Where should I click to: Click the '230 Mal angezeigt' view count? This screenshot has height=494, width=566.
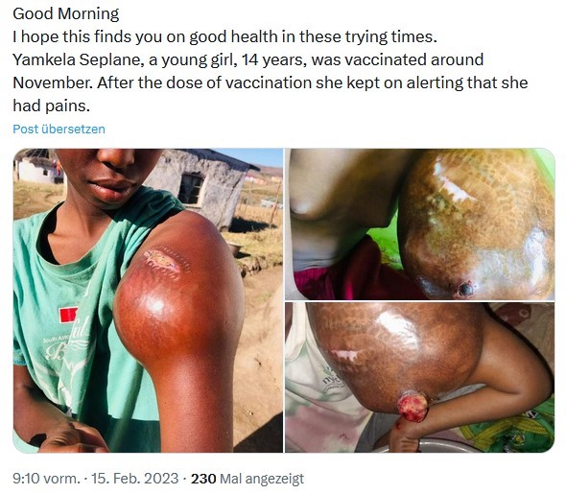[x=248, y=479]
